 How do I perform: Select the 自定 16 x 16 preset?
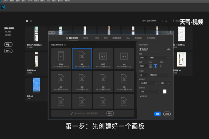(61, 81)
